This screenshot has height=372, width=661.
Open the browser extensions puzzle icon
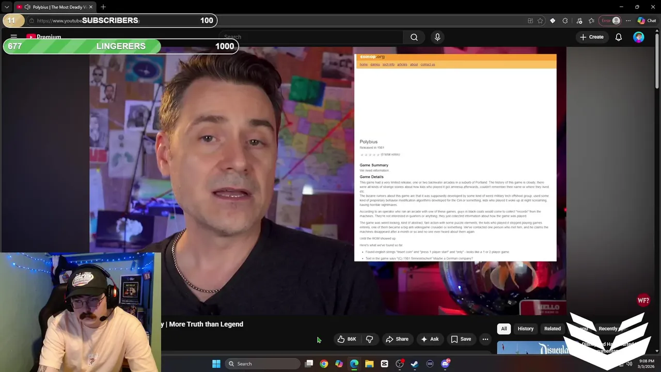(x=565, y=21)
